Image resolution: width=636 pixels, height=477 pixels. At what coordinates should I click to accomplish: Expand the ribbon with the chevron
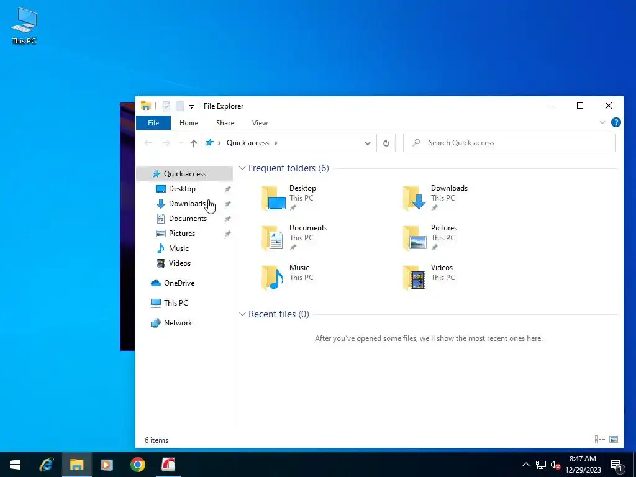coord(602,122)
